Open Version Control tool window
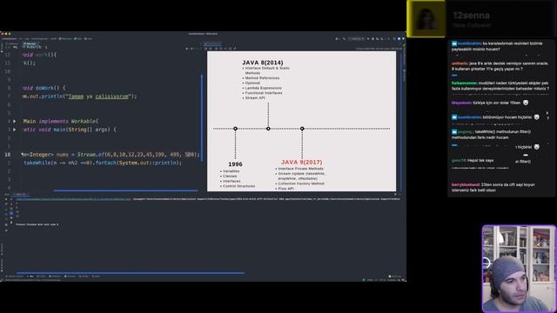The height and width of the screenshot is (313, 557). [x=15, y=276]
